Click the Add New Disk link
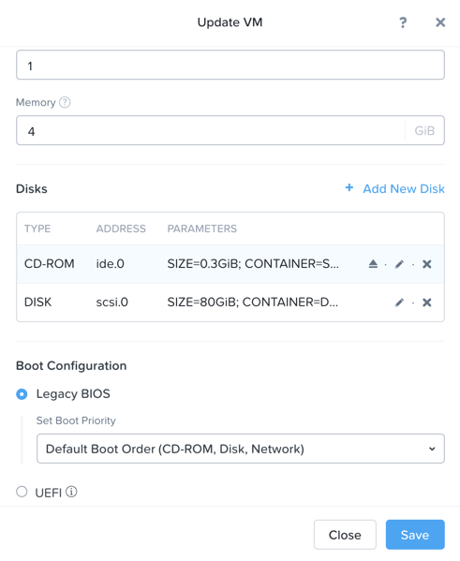Image resolution: width=460 pixels, height=561 pixels. click(x=404, y=188)
